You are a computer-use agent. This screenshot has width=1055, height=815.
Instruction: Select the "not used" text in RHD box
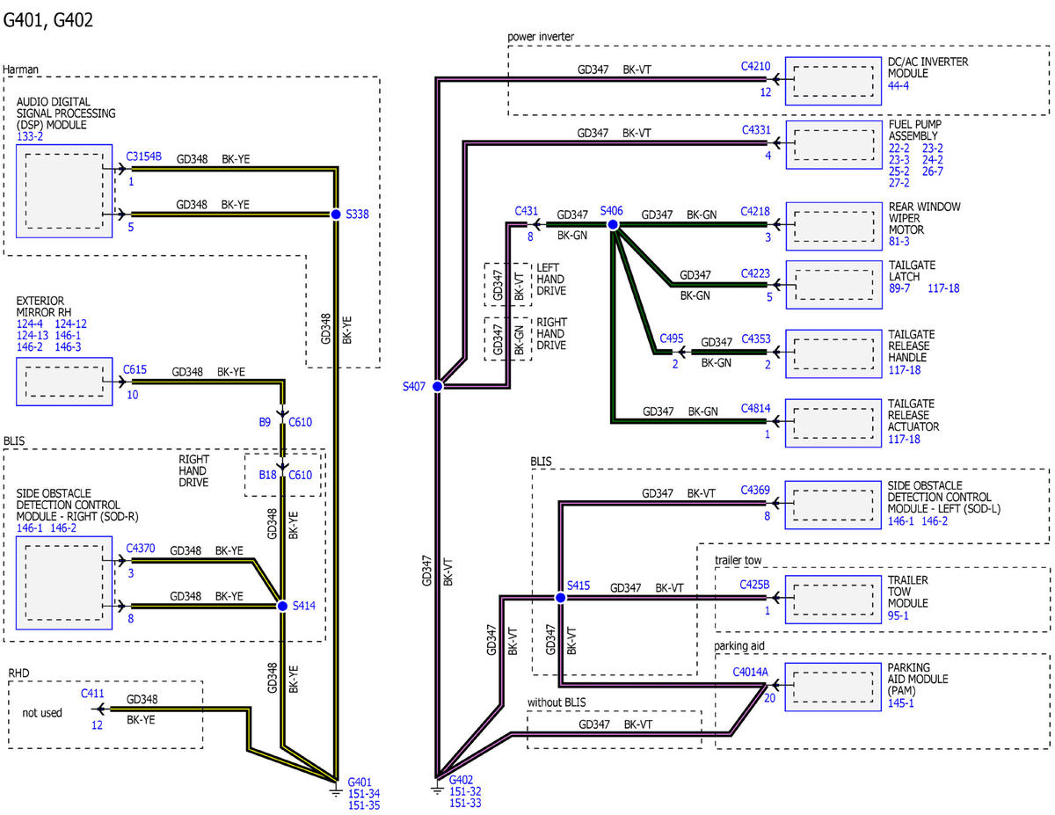(x=42, y=712)
